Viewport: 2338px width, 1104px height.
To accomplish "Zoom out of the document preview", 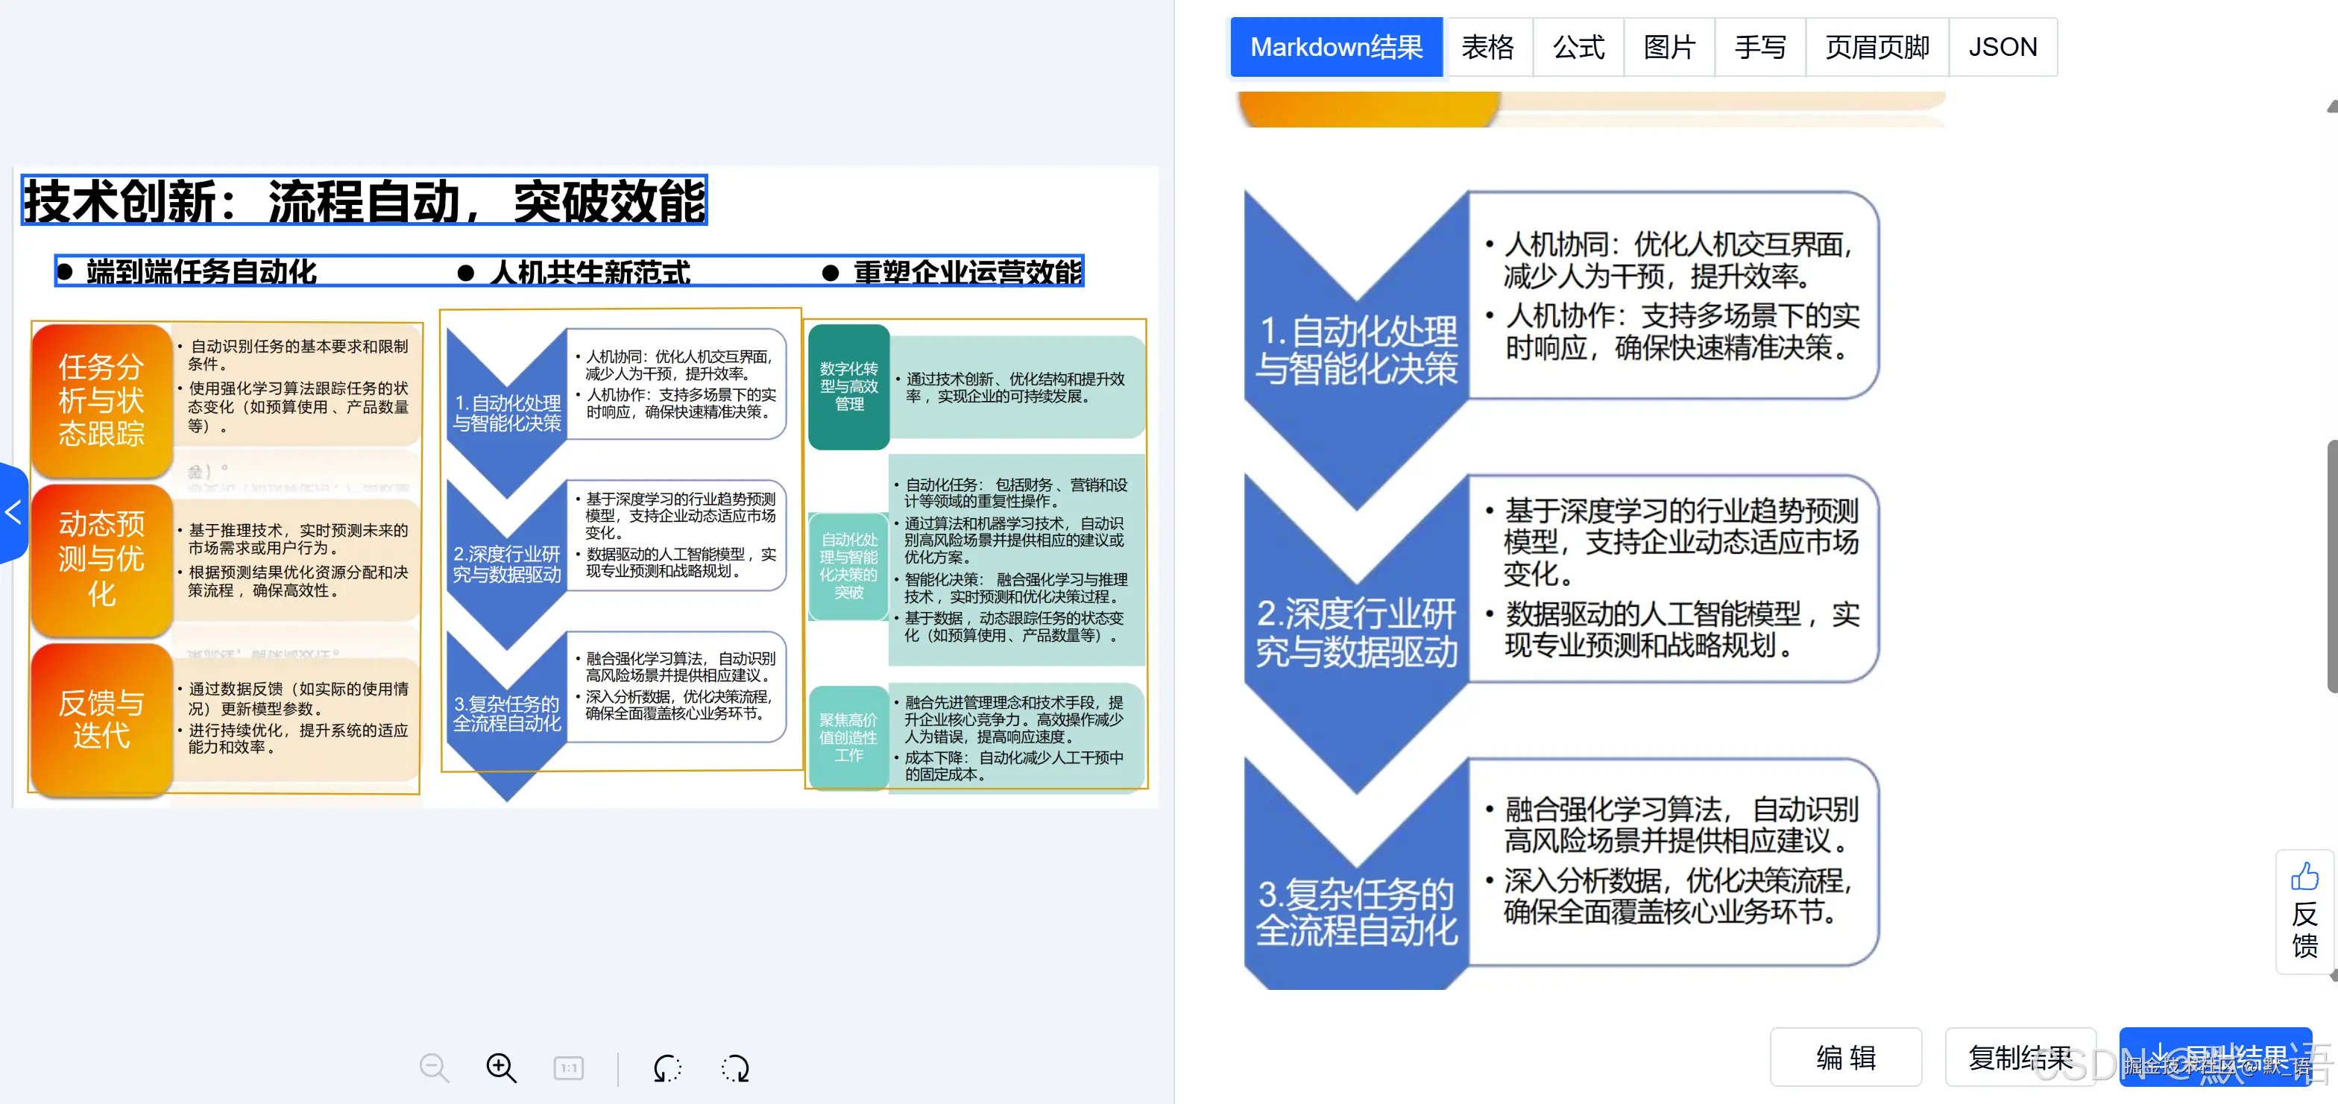I will pos(434,1067).
